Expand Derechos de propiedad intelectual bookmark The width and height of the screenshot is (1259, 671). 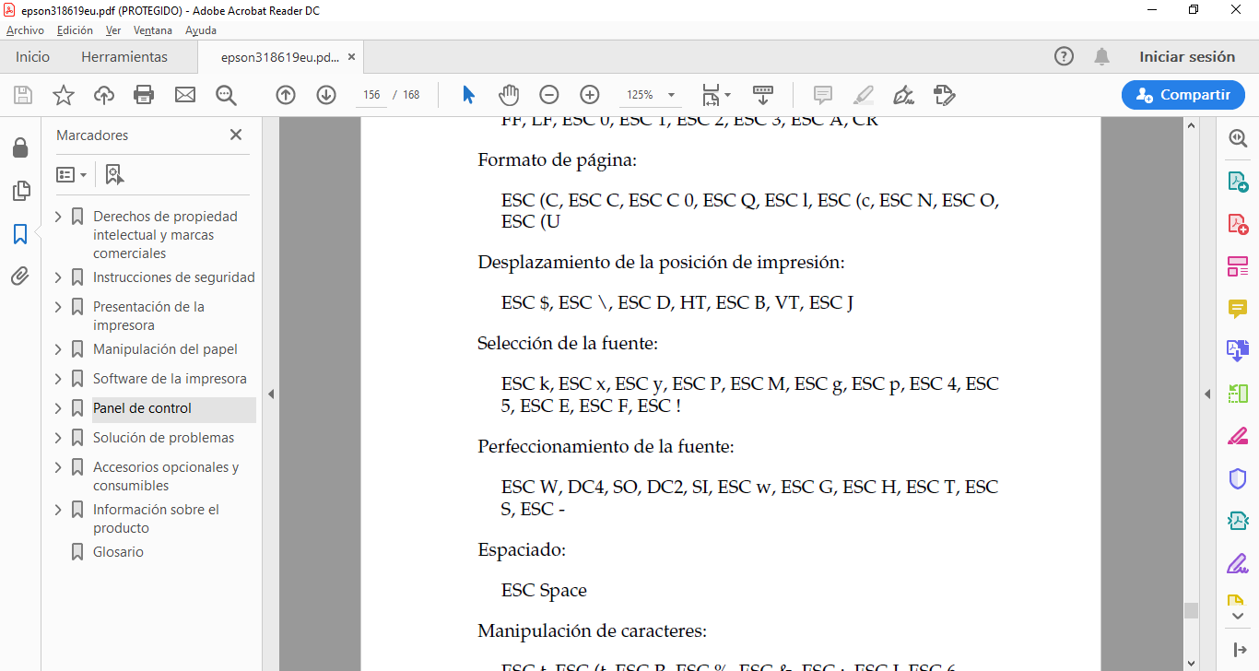(x=59, y=217)
